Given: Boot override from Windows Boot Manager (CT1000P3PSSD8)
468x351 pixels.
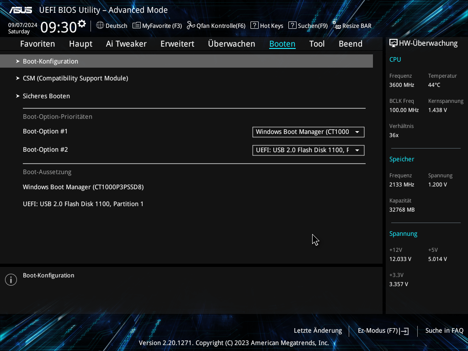Looking at the screenshot, I should (x=83, y=187).
